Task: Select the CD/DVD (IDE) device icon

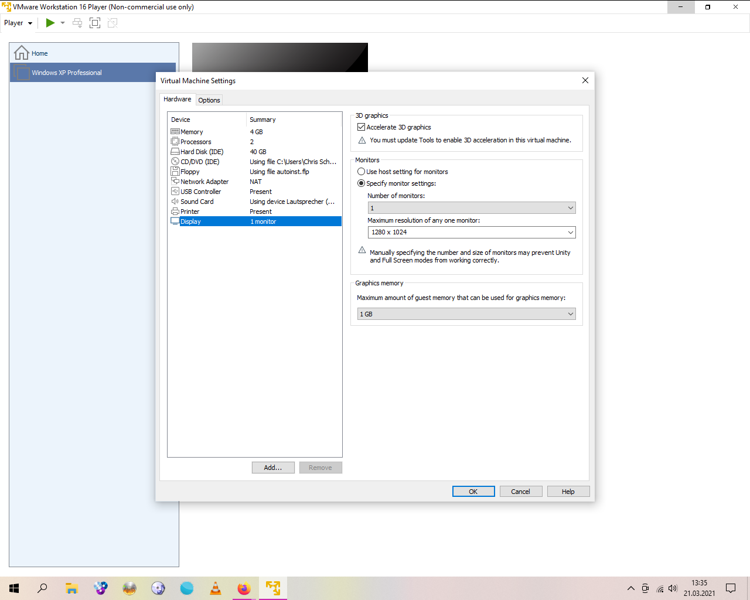Action: pos(175,162)
